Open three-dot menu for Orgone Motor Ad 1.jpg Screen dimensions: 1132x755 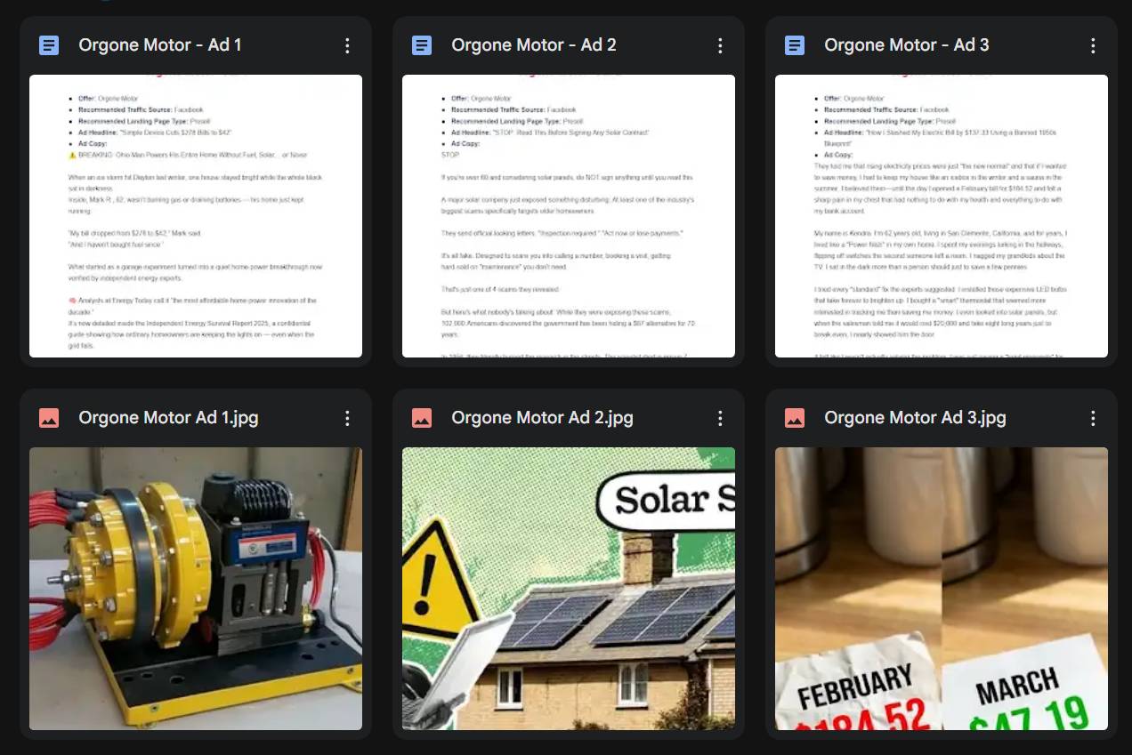347,418
